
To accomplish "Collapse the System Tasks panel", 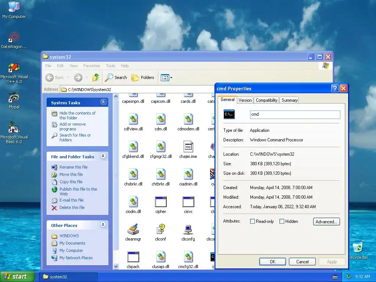I will tap(103, 102).
